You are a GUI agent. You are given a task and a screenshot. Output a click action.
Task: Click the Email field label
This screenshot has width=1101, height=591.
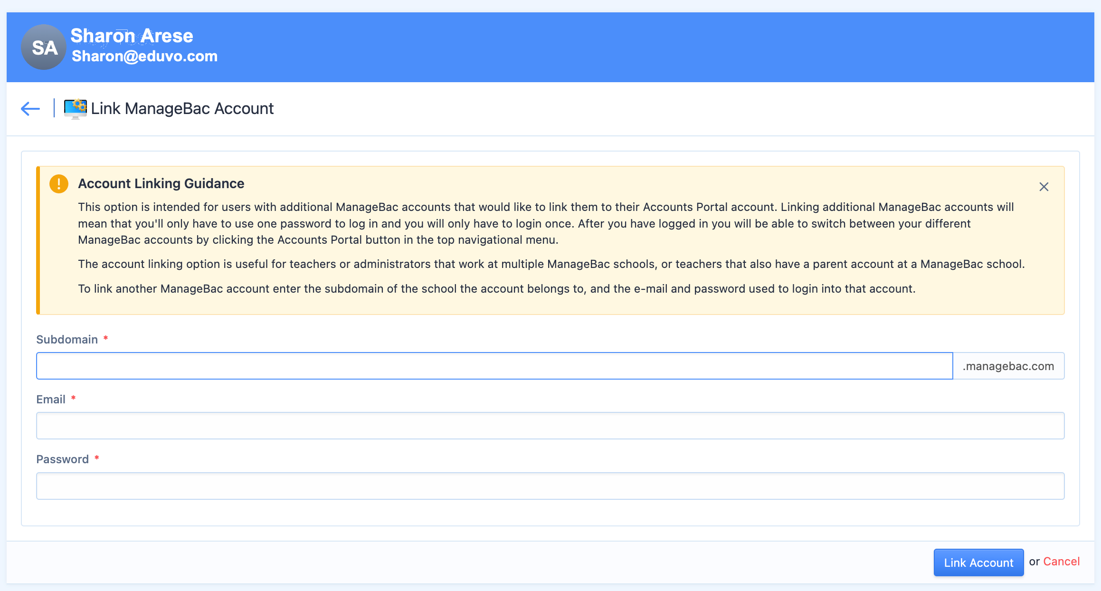(x=51, y=400)
